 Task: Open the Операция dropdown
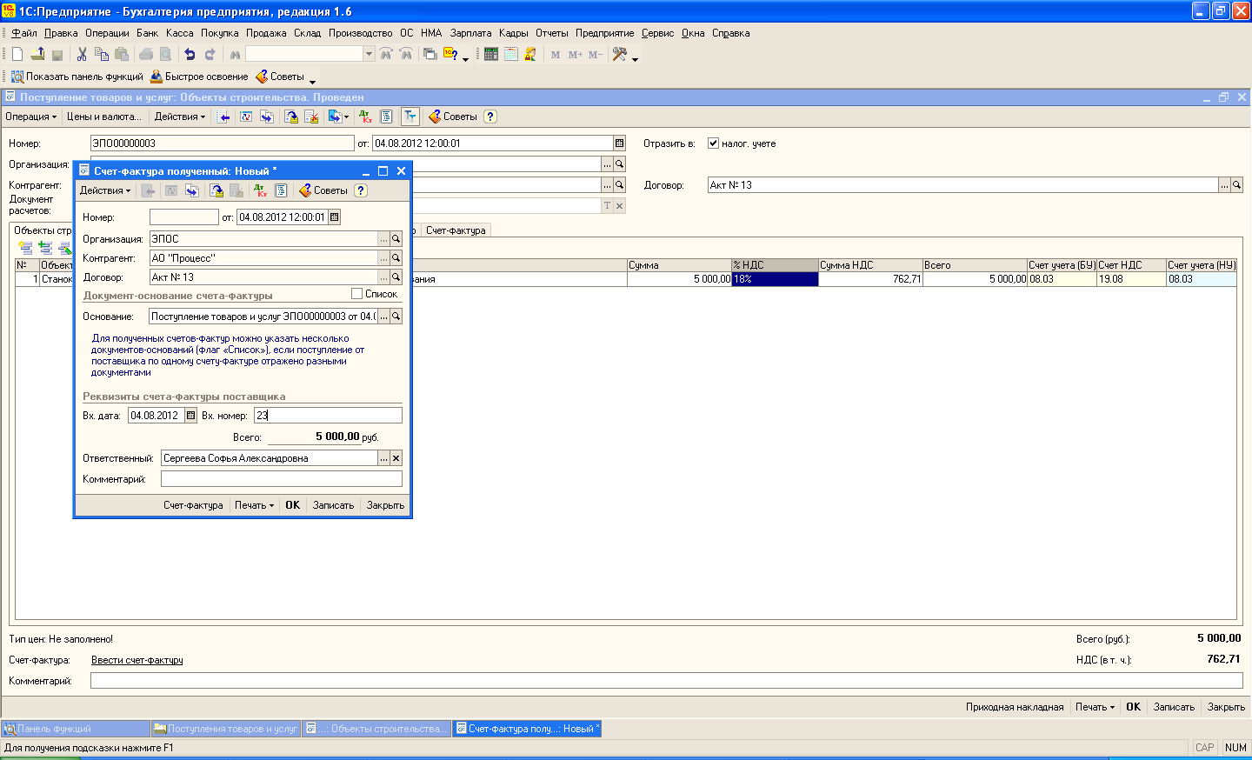pos(30,117)
